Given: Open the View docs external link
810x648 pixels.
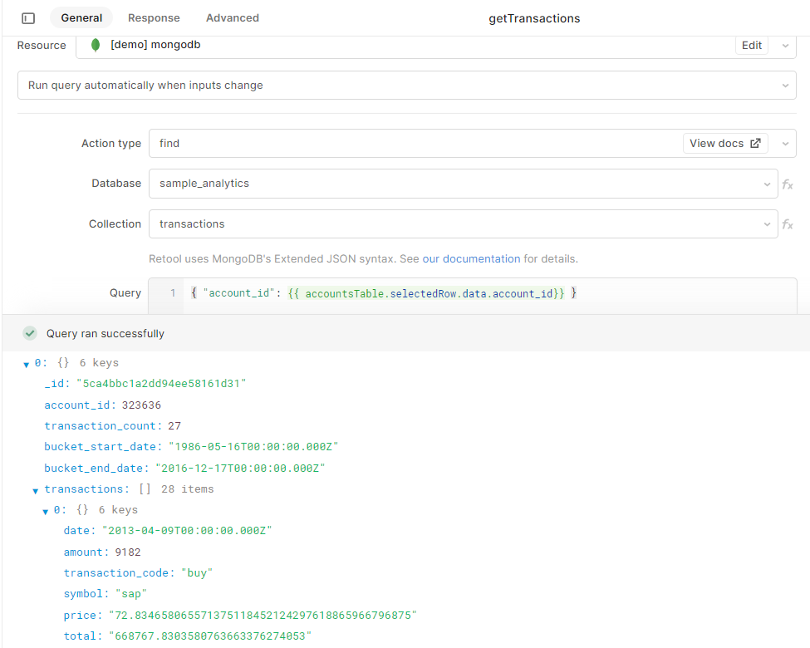Looking at the screenshot, I should click(725, 143).
